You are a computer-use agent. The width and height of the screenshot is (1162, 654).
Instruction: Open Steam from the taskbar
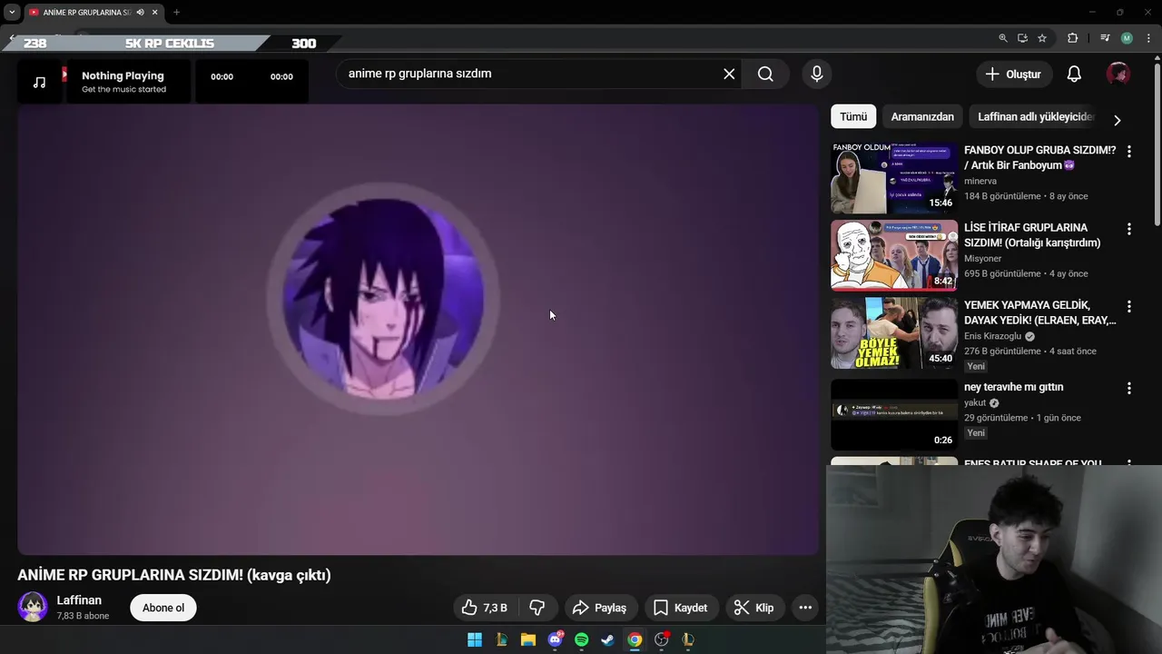(x=607, y=639)
